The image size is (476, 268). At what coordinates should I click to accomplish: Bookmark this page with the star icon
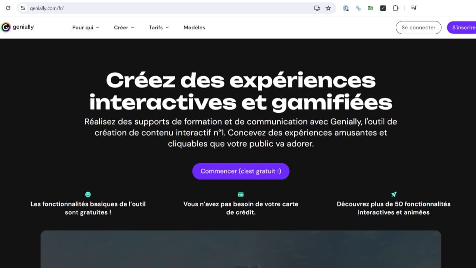click(x=328, y=8)
